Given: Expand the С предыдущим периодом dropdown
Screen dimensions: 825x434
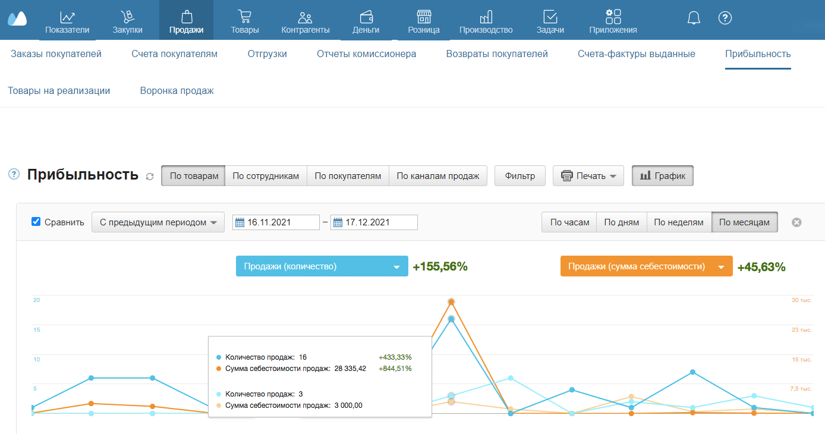Looking at the screenshot, I should pyautogui.click(x=158, y=222).
